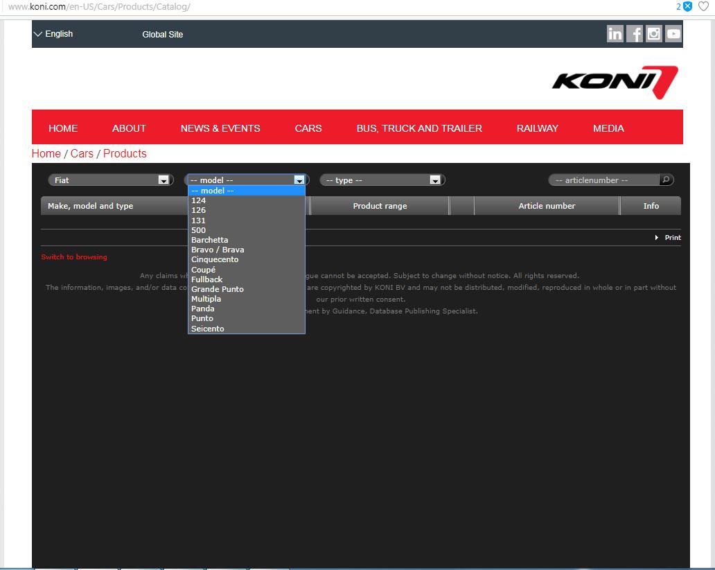Click the articlenumber search field
Viewport: 715px width, 570px height.
[604, 180]
